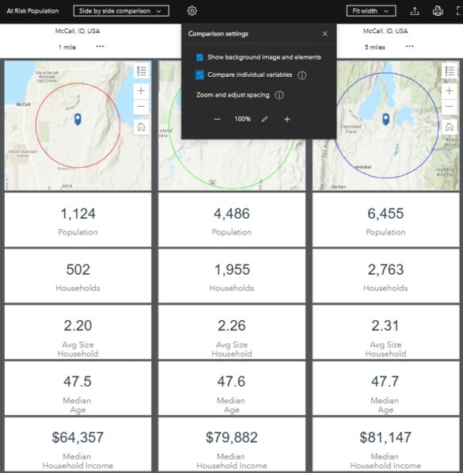Select the 2.31 Avg Size Household card
463x473 pixels.
click(x=386, y=332)
